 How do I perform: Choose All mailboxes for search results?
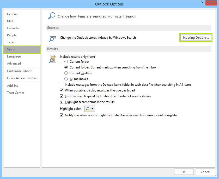click(66, 79)
